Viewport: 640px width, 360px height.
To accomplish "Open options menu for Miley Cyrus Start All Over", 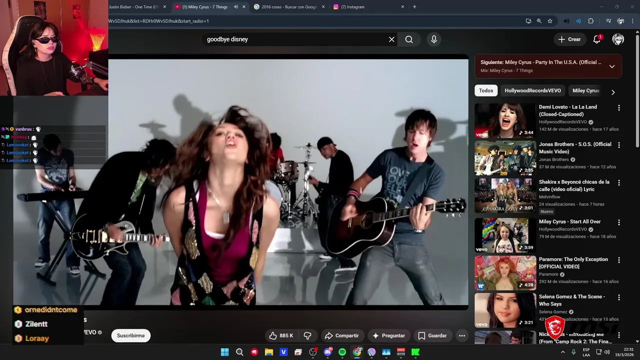I will (x=619, y=222).
